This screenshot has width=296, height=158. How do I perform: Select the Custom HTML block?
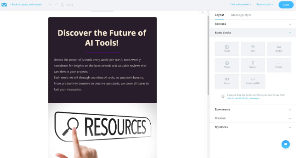(253, 81)
